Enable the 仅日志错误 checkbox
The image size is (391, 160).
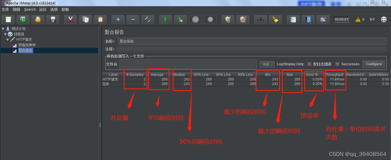(x=309, y=64)
